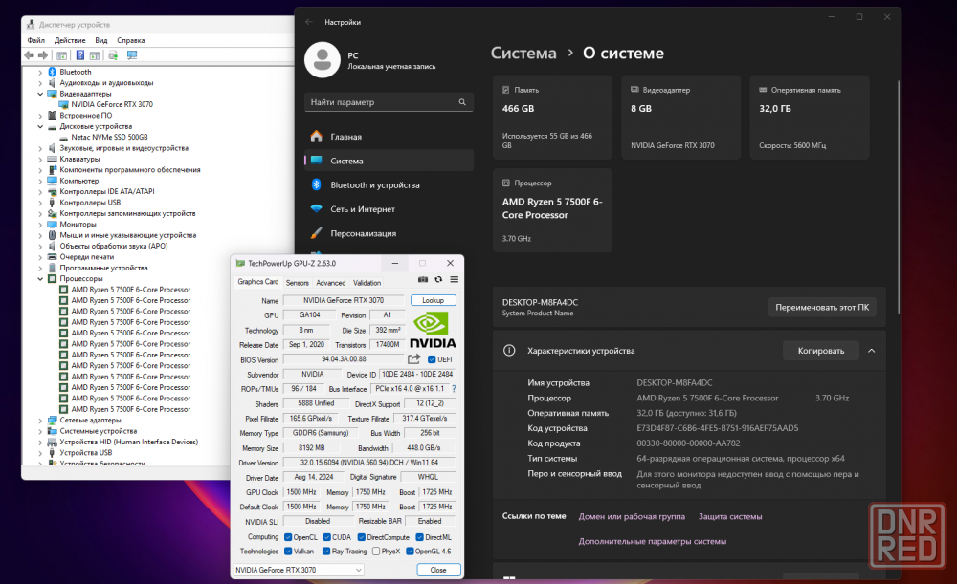Image resolution: width=957 pixels, height=584 pixels.
Task: Toggle Ray Tracing checkbox
Action: click(326, 552)
